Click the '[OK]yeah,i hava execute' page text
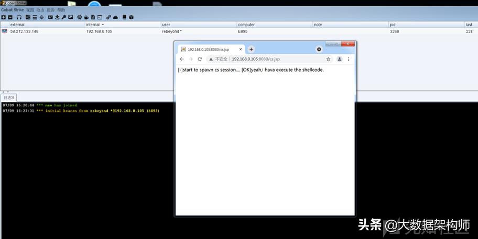 coord(283,70)
